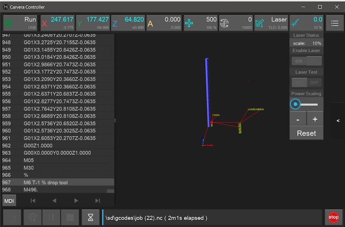Open the A axis rotation panel
The width and height of the screenshot is (345, 227).
click(164, 23)
